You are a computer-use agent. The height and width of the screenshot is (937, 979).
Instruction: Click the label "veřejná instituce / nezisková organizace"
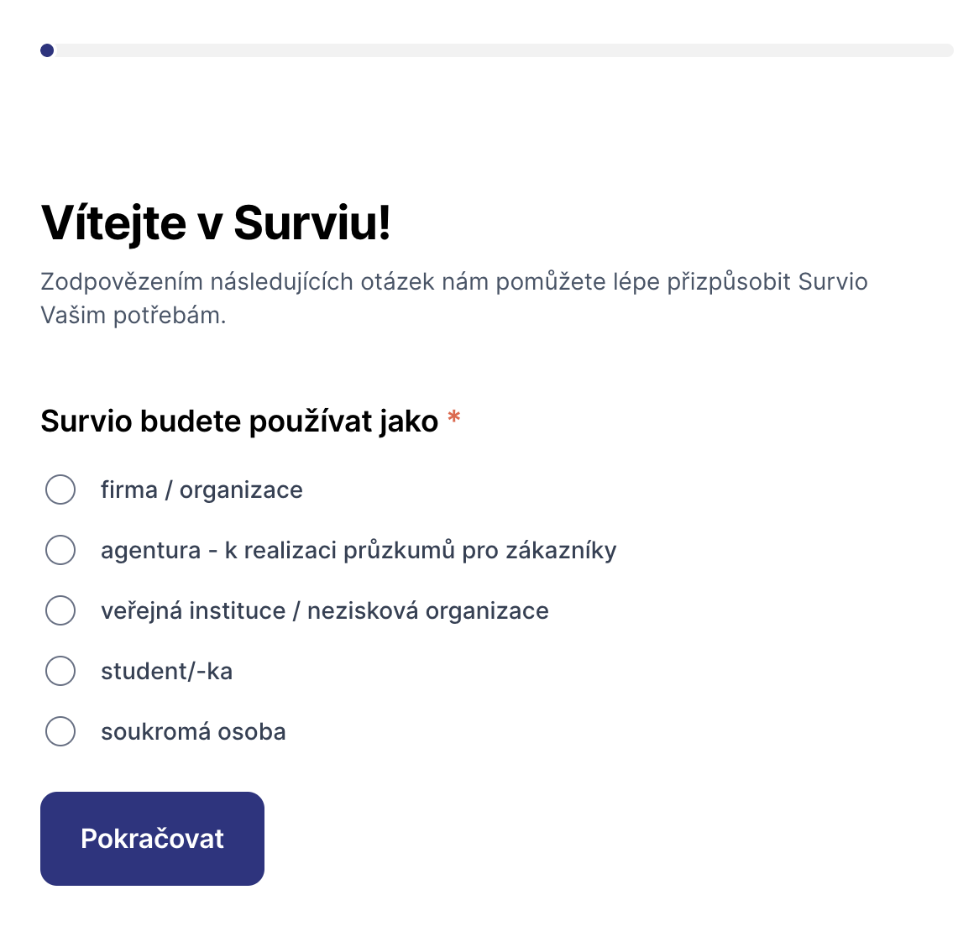324,610
